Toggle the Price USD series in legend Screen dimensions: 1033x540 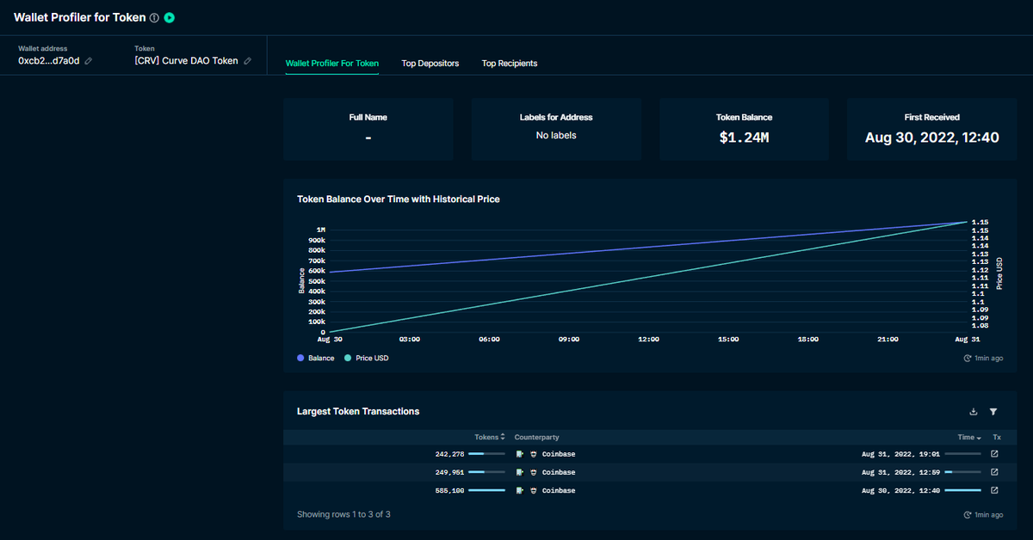click(x=367, y=358)
